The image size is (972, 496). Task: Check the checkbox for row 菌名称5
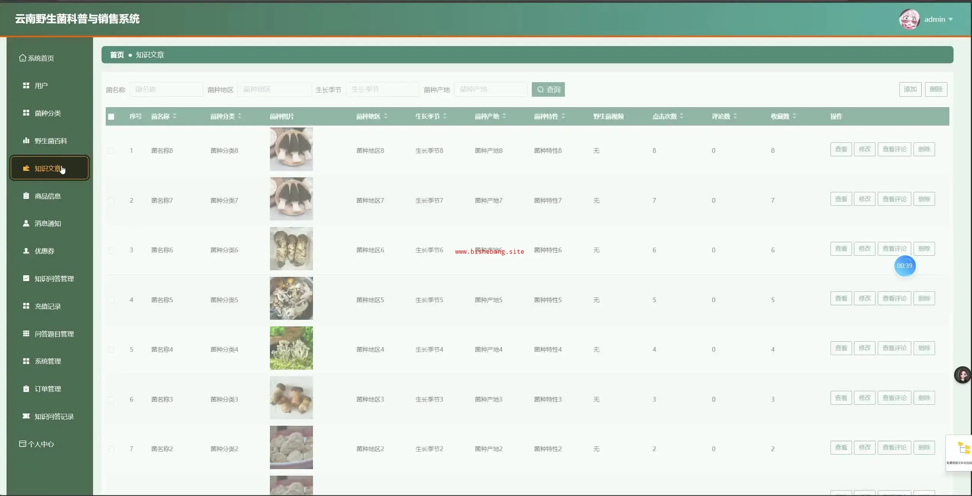pos(111,300)
